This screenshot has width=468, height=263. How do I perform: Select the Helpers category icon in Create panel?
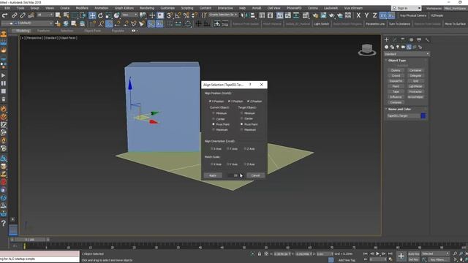pos(409,47)
